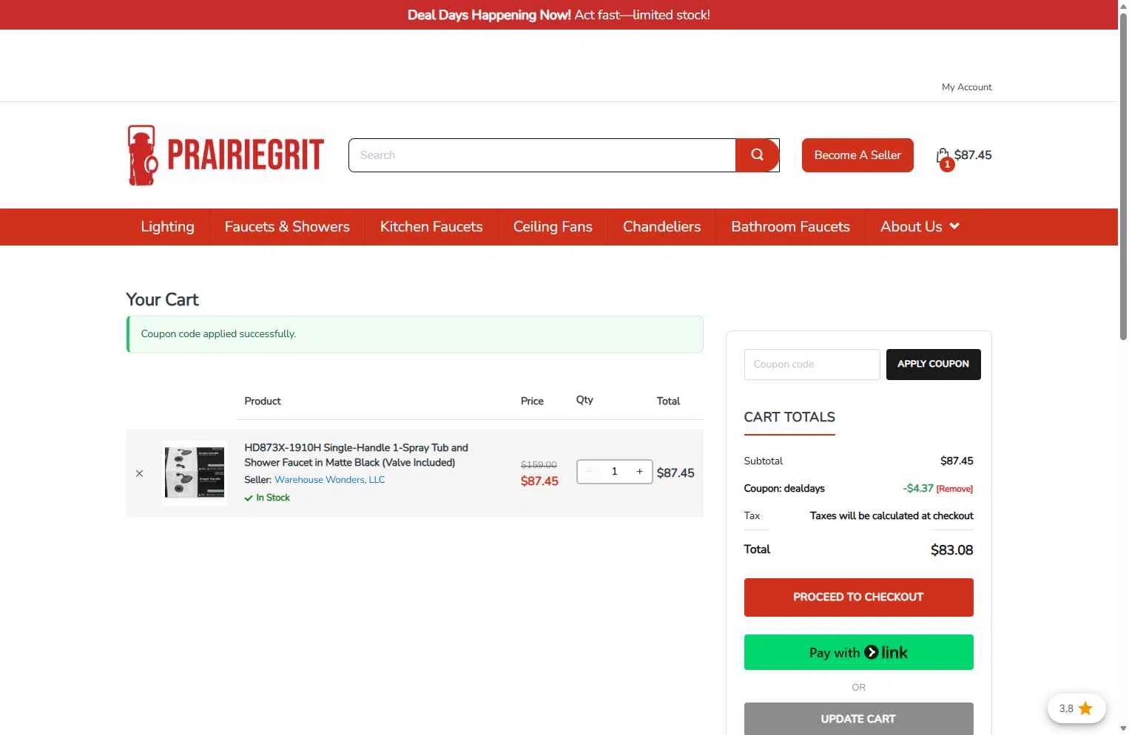
Task: Open the HD873X-1910H faucet product title
Action: 356,455
